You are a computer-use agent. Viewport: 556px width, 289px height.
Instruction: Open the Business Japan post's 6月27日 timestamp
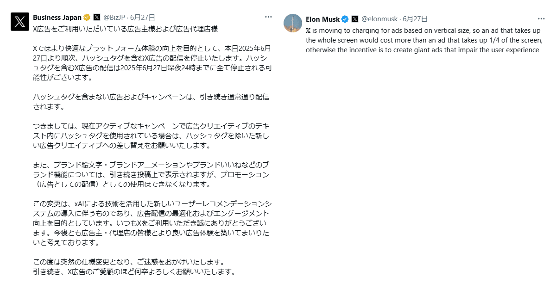143,18
